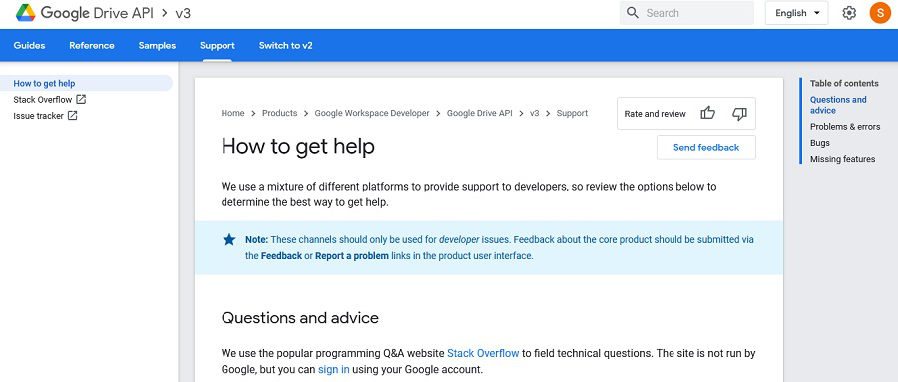Screen dimensions: 898x382
Task: Expand the English language dropdown
Action: 796,13
